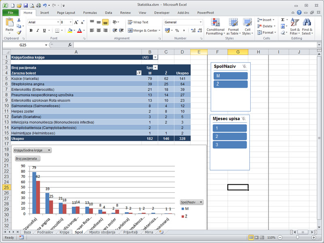The height and width of the screenshot is (243, 324).
Task: Apply percent style to cell
Action: (x=177, y=31)
